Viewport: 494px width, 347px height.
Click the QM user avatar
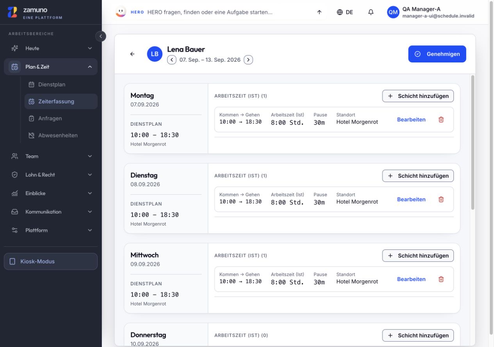pyautogui.click(x=393, y=12)
